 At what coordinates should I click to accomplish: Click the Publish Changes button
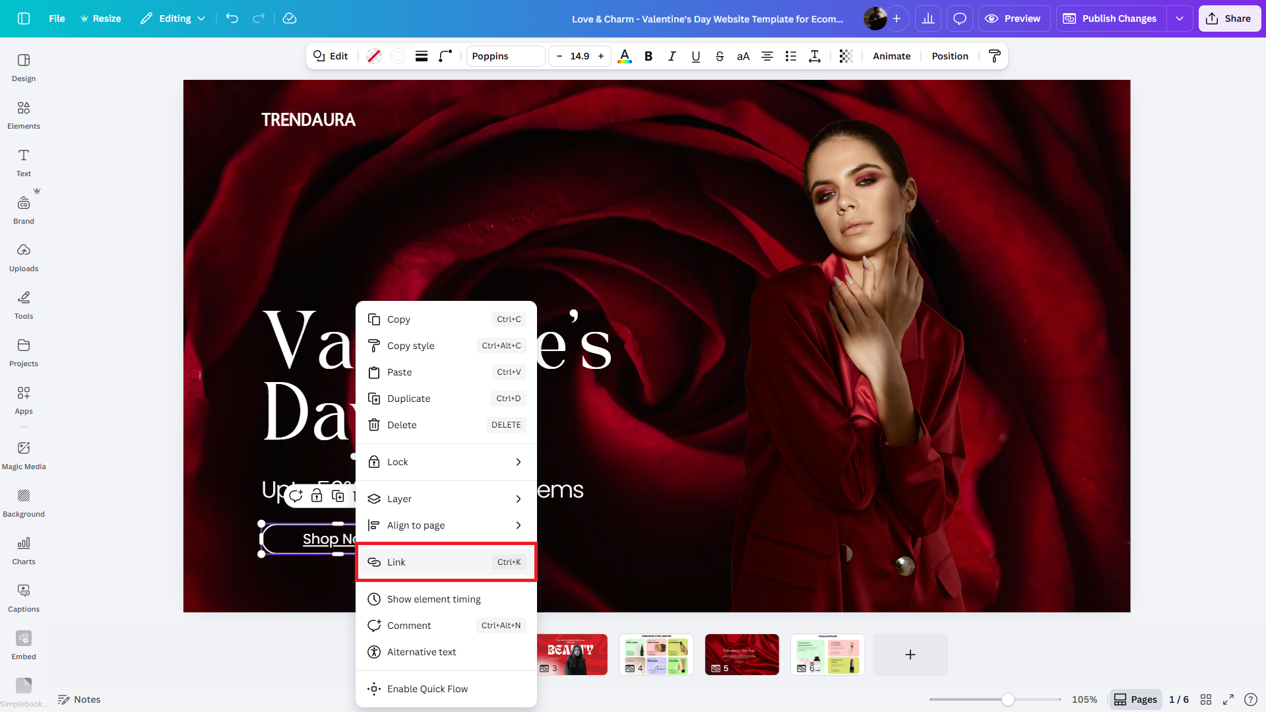pyautogui.click(x=1109, y=18)
